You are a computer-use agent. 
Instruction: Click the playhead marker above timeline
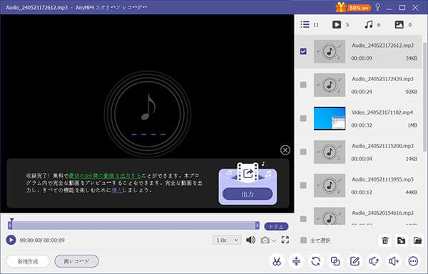(x=11, y=219)
